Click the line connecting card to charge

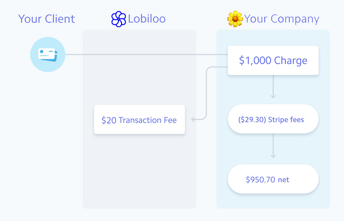pyautogui.click(x=146, y=54)
